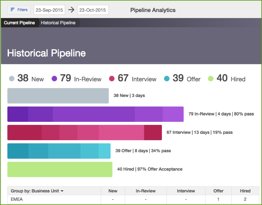Click the green Hired legend dot
This screenshot has width=262, height=205.
pos(211,79)
